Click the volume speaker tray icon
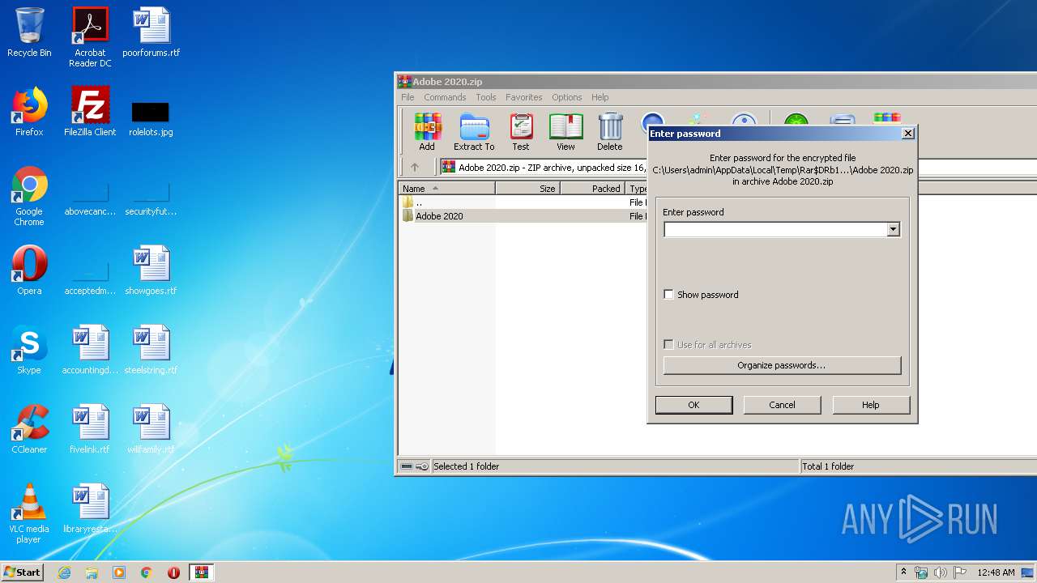 941,572
